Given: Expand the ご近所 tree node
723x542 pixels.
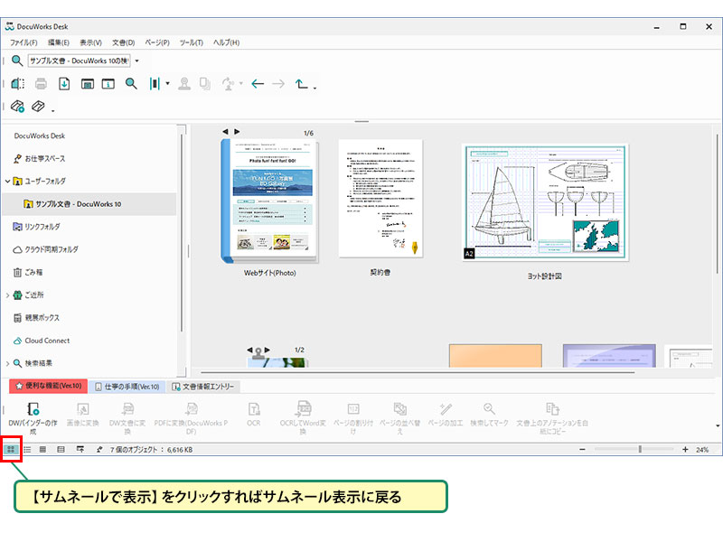Looking at the screenshot, I should point(7,295).
